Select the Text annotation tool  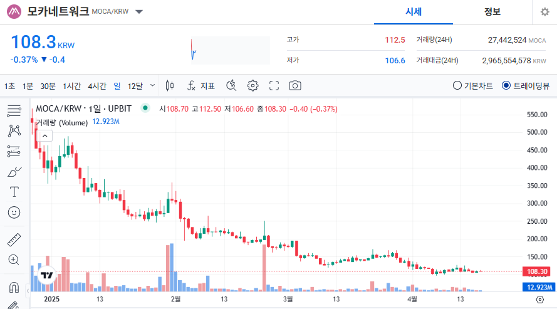pos(14,192)
